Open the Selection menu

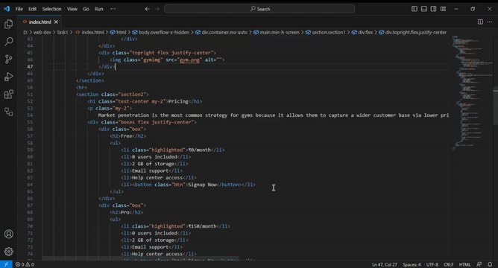tap(51, 9)
